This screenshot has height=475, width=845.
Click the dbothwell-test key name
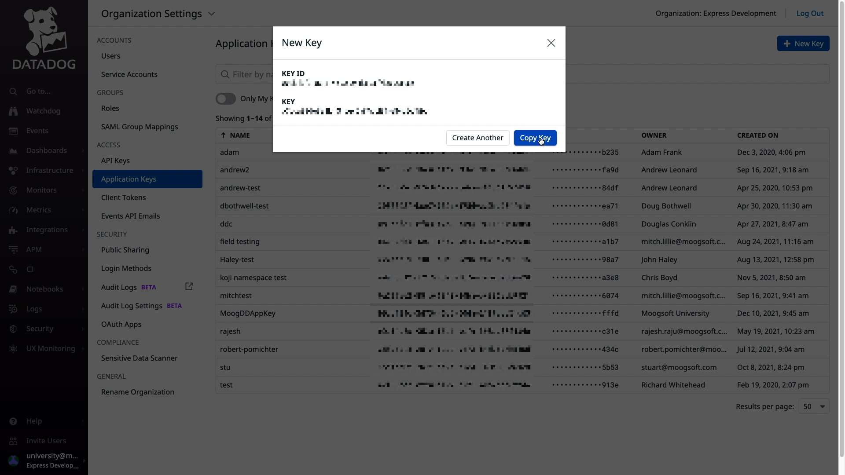(x=244, y=206)
